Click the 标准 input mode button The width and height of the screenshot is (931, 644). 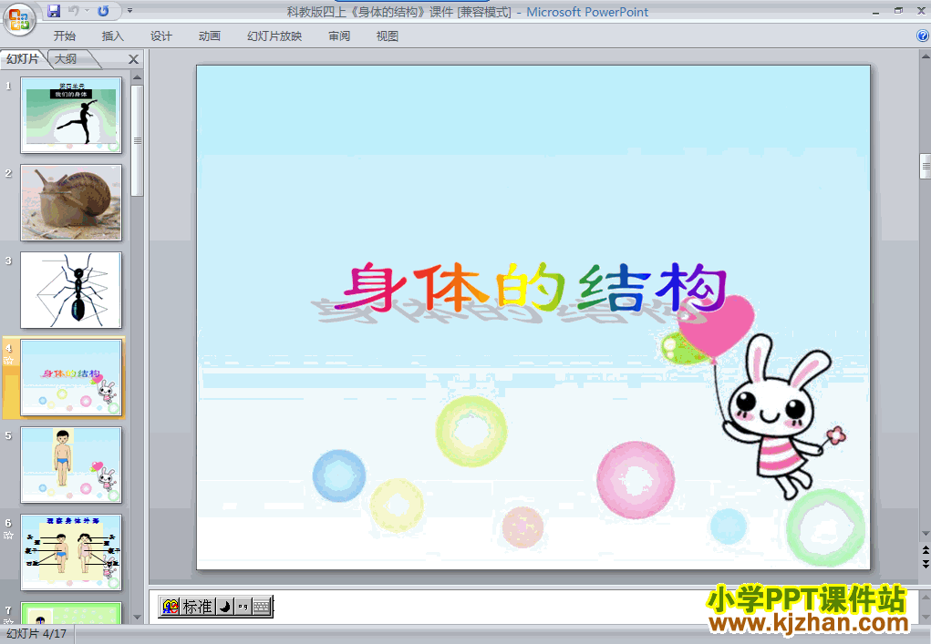pyautogui.click(x=197, y=607)
